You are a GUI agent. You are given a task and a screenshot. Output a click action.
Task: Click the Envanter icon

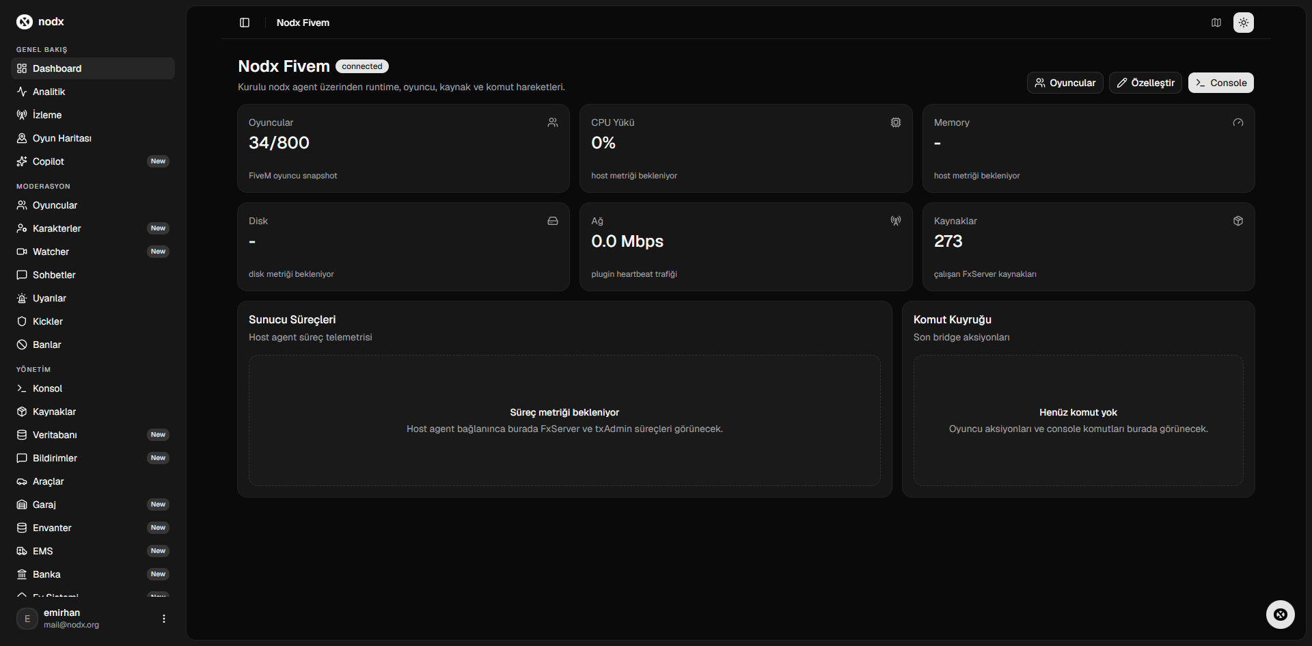pyautogui.click(x=22, y=528)
